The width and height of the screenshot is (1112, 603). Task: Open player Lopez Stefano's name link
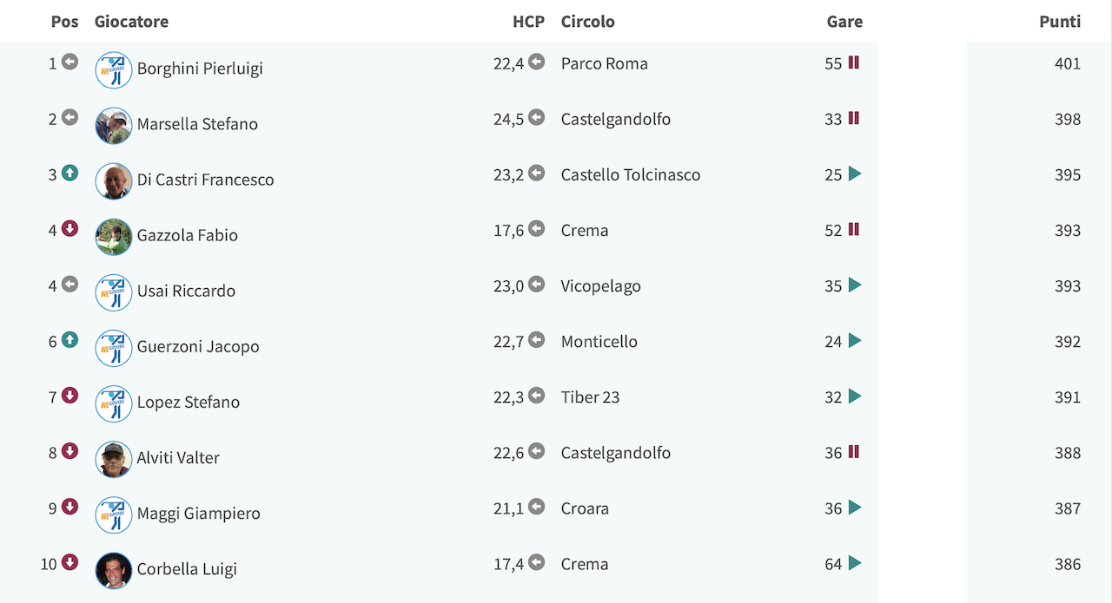click(189, 402)
